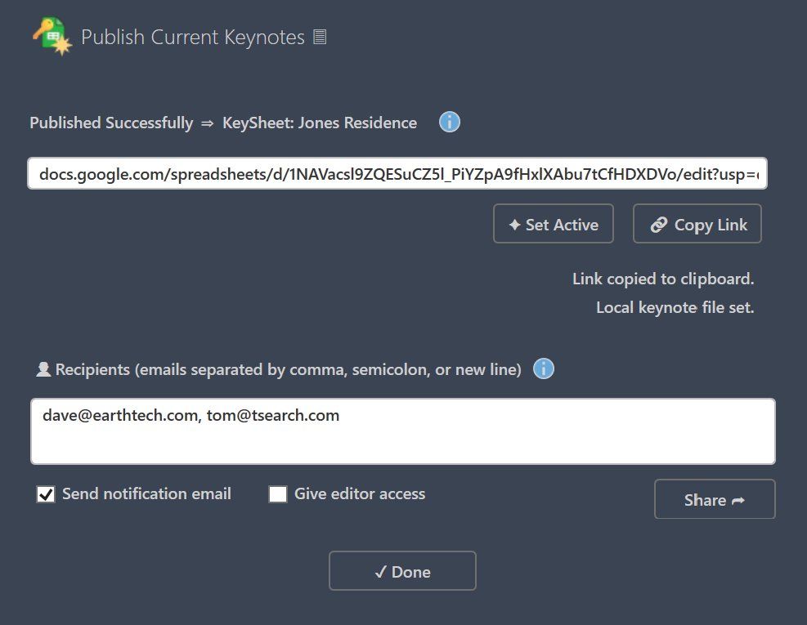Click the Published Successfully heading
The width and height of the screenshot is (807, 625).
pyautogui.click(x=110, y=123)
